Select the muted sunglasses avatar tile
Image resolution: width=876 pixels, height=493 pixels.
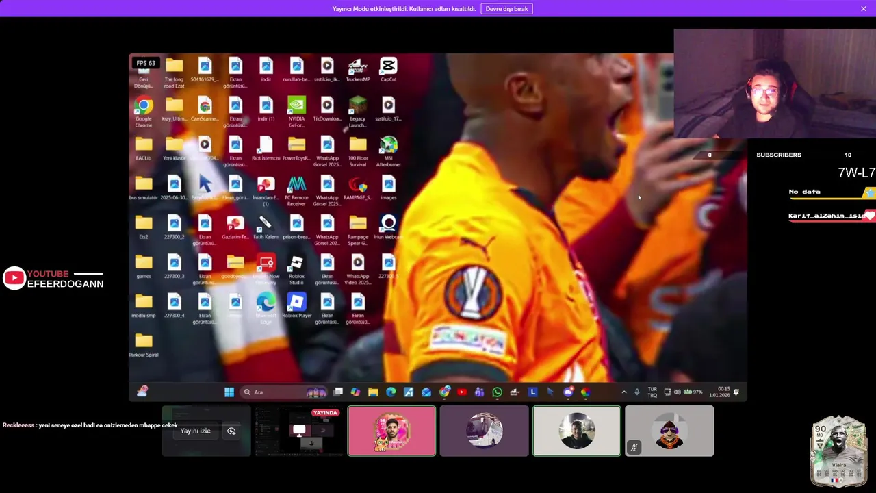pyautogui.click(x=669, y=431)
